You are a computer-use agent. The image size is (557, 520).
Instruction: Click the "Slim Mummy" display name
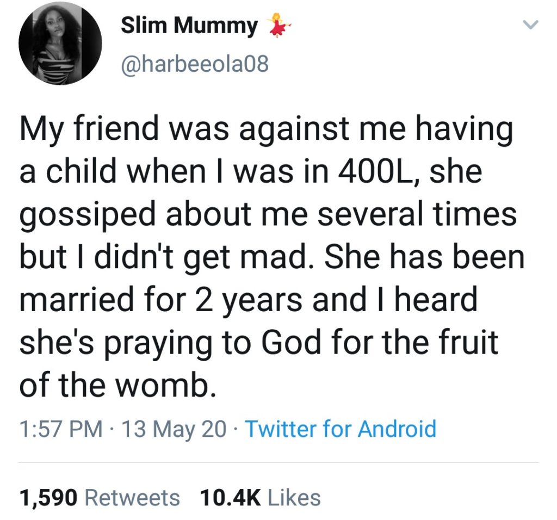tap(189, 26)
